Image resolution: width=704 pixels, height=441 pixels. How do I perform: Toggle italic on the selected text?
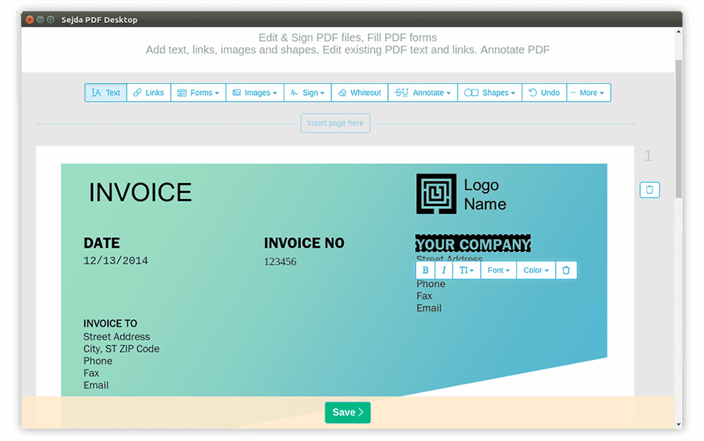pyautogui.click(x=444, y=270)
